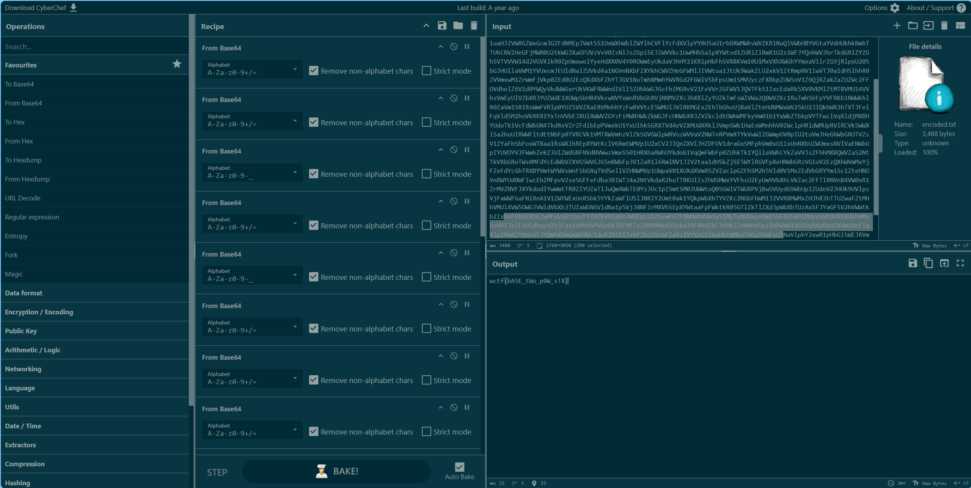
Task: Click Favourites star icon
Action: click(177, 64)
